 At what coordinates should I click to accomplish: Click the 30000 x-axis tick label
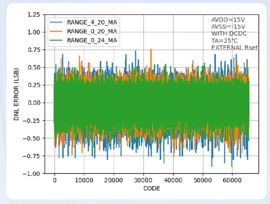143,180
